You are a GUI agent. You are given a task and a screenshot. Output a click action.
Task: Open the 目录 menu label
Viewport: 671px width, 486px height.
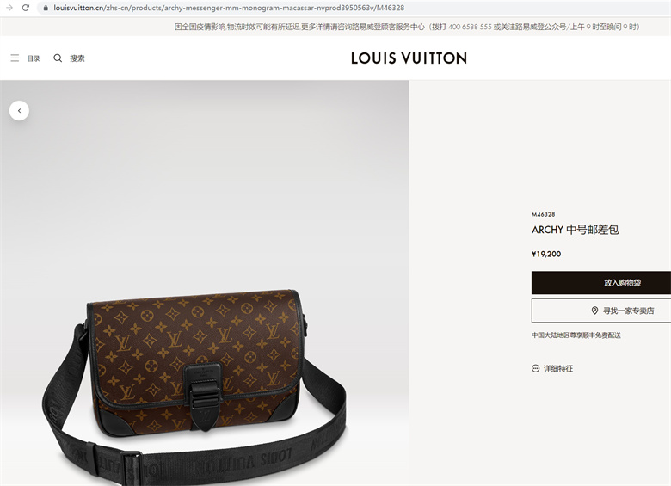tap(34, 58)
